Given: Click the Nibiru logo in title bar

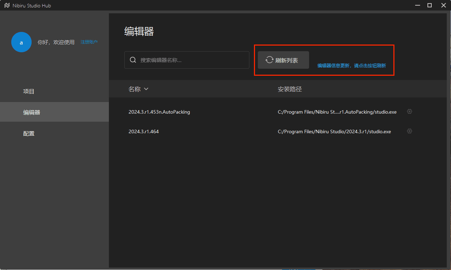Looking at the screenshot, I should tap(7, 6).
